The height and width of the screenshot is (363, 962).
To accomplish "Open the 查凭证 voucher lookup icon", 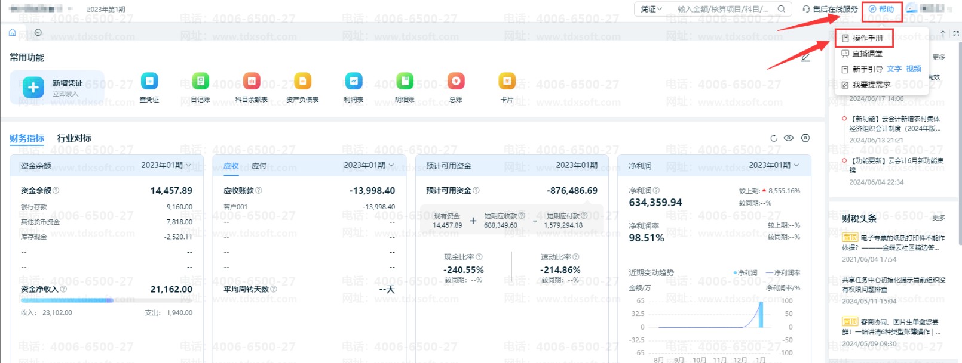I will (149, 81).
